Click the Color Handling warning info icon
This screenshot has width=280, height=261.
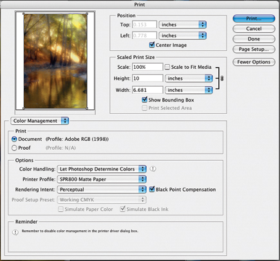tap(153, 169)
